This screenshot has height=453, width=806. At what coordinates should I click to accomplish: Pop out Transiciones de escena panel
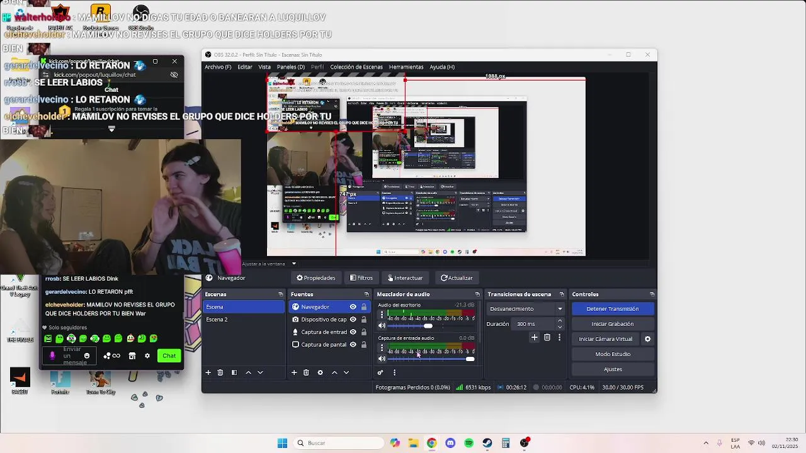pos(563,294)
